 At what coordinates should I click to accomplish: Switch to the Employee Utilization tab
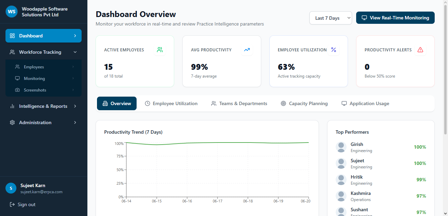pos(171,103)
